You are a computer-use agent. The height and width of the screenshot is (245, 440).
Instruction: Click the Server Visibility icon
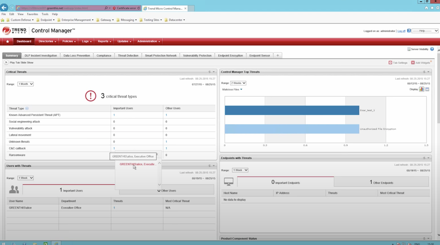[409, 49]
